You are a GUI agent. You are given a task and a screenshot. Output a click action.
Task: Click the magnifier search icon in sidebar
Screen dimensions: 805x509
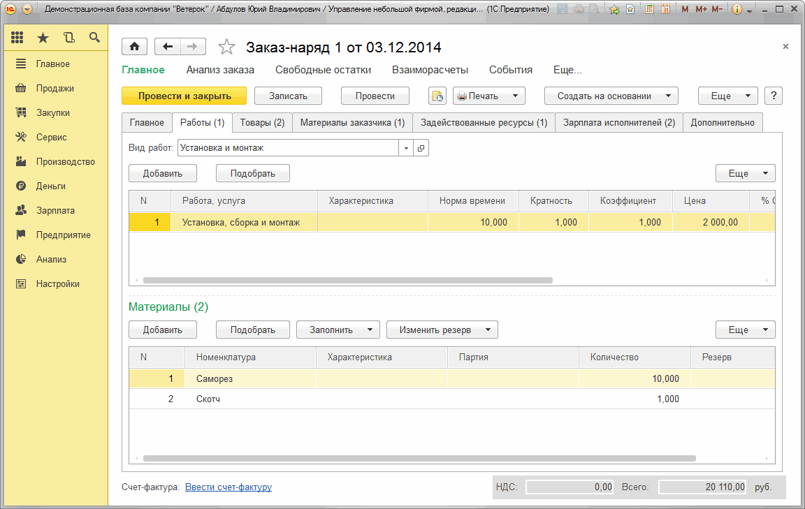coord(94,38)
